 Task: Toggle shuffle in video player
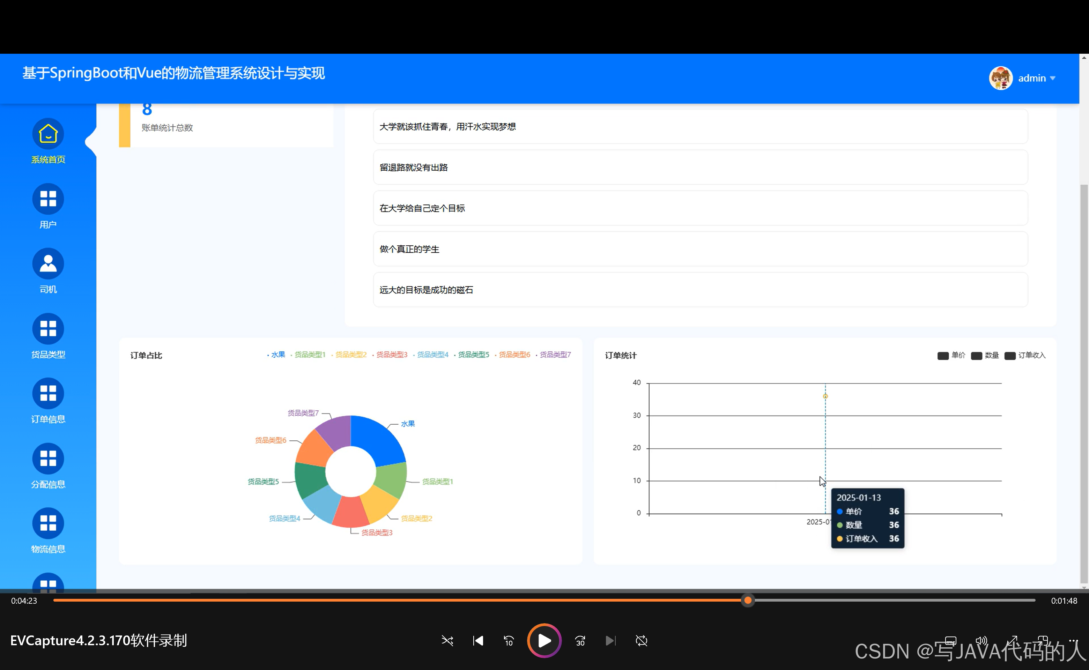click(447, 641)
